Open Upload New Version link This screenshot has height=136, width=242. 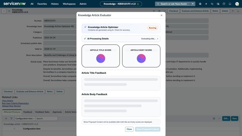[11, 106]
